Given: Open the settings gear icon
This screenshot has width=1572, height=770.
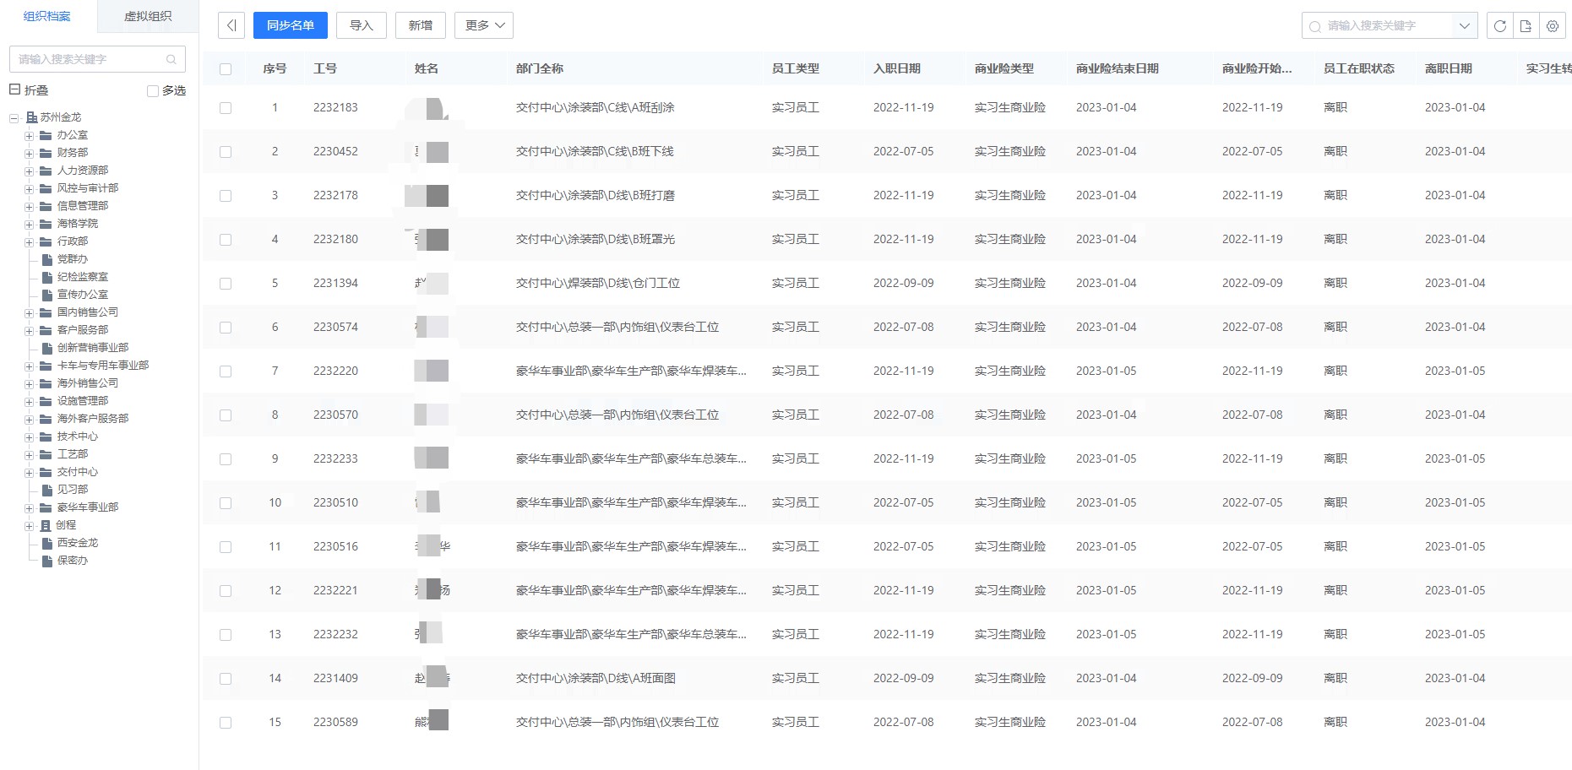Looking at the screenshot, I should pos(1552,26).
